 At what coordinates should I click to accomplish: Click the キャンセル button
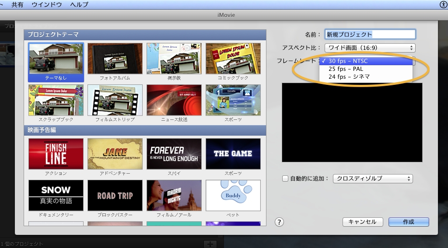click(362, 222)
